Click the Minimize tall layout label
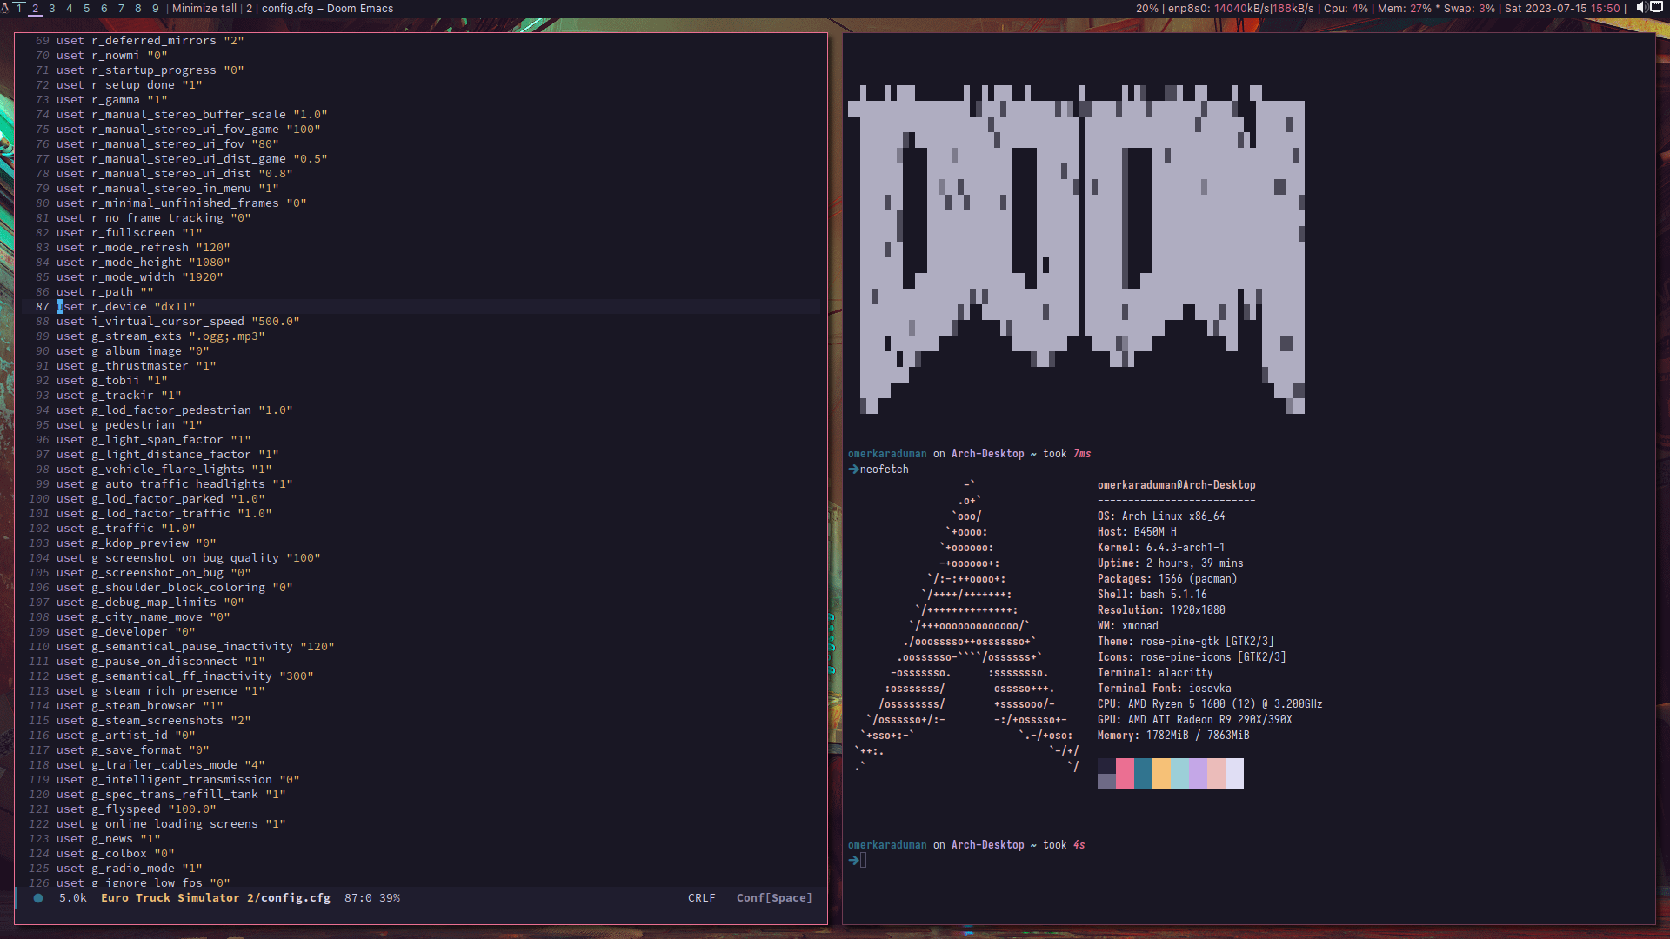 [204, 8]
